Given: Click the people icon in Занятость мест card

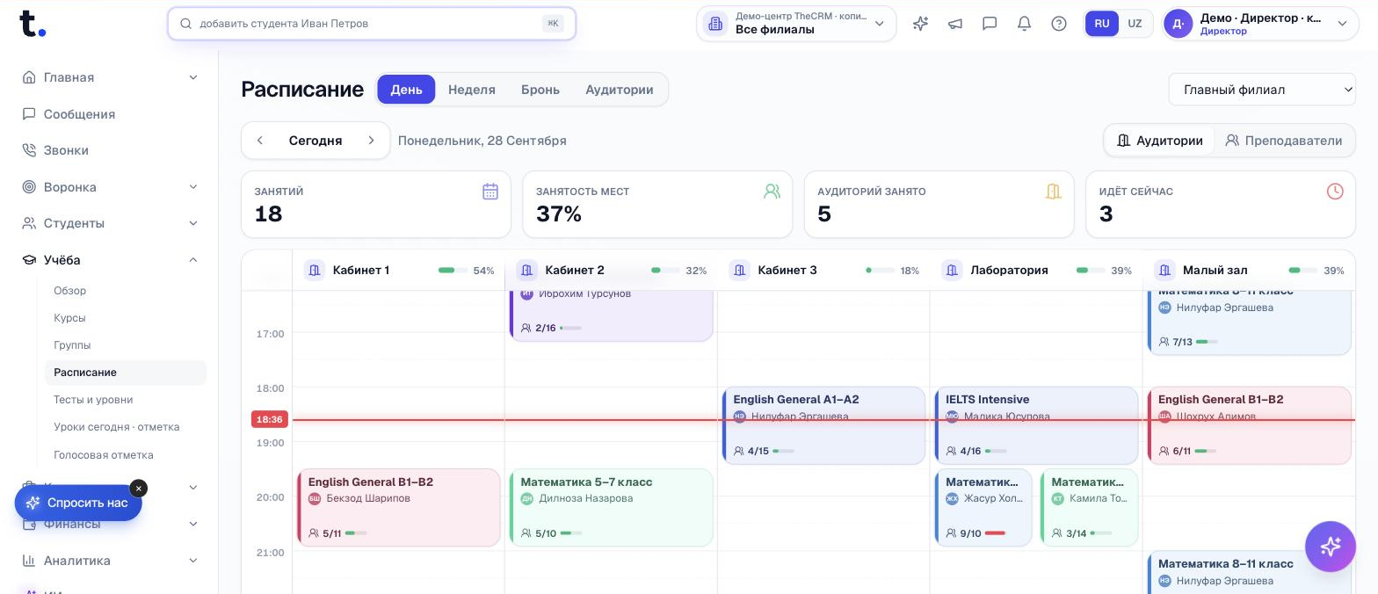Looking at the screenshot, I should pos(772,191).
